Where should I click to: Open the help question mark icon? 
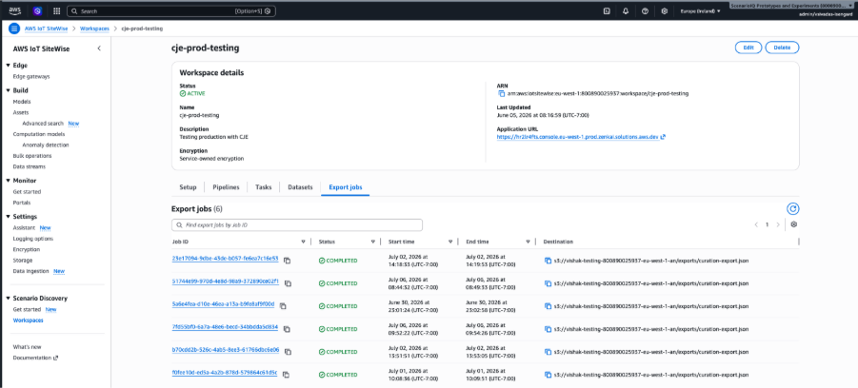point(645,10)
